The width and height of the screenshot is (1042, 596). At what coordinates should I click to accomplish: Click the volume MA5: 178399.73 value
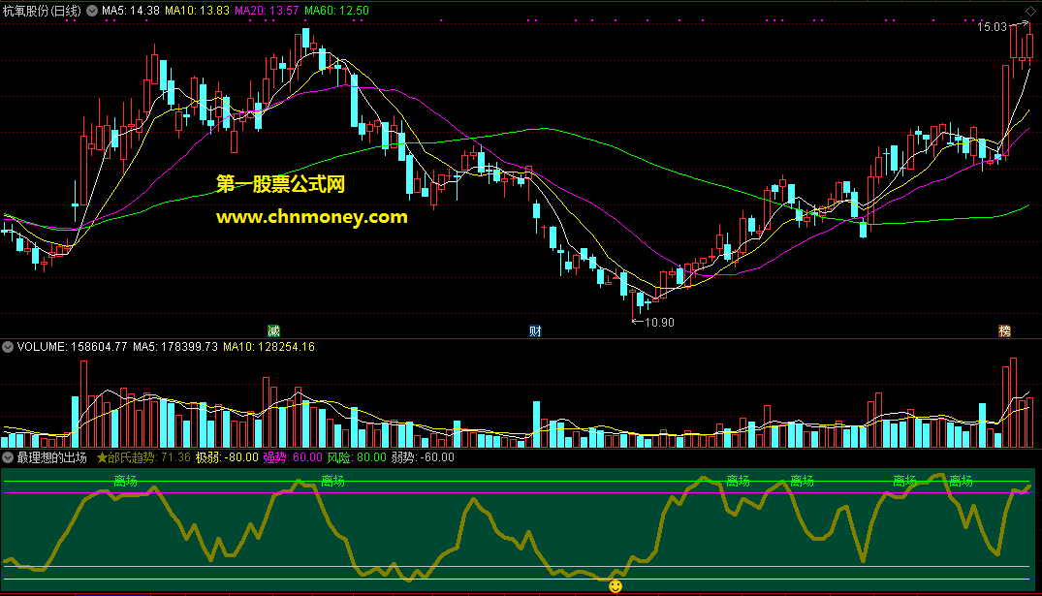pyautogui.click(x=175, y=347)
